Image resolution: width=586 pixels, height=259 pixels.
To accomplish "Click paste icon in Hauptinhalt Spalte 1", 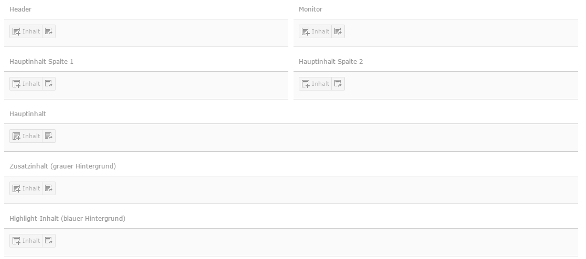I will (49, 84).
